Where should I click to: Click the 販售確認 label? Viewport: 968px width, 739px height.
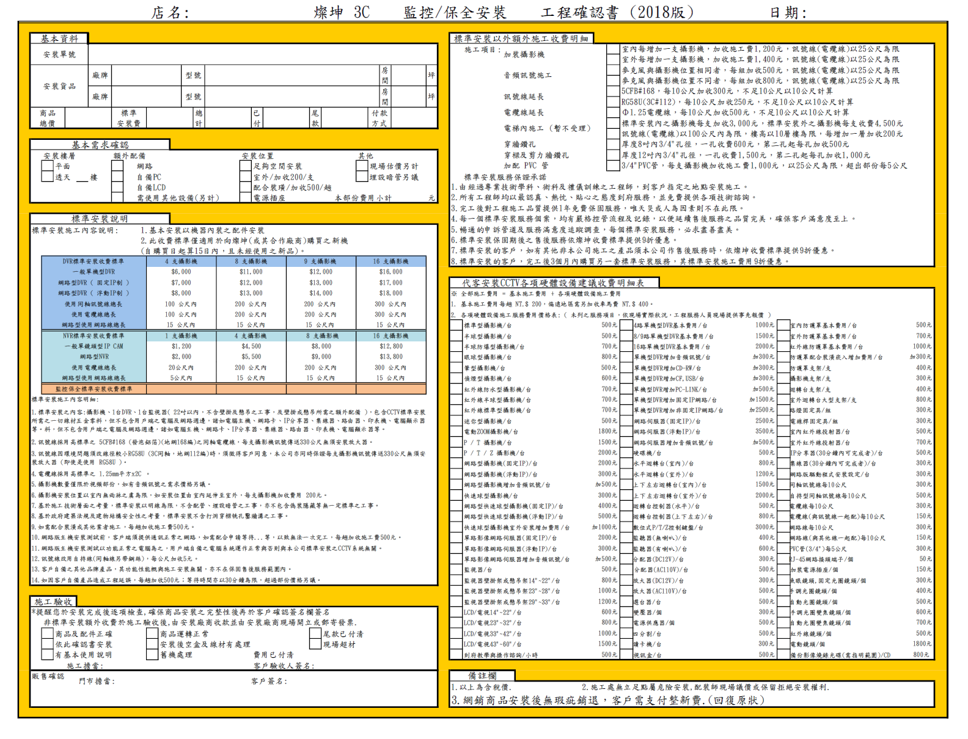pos(48,676)
